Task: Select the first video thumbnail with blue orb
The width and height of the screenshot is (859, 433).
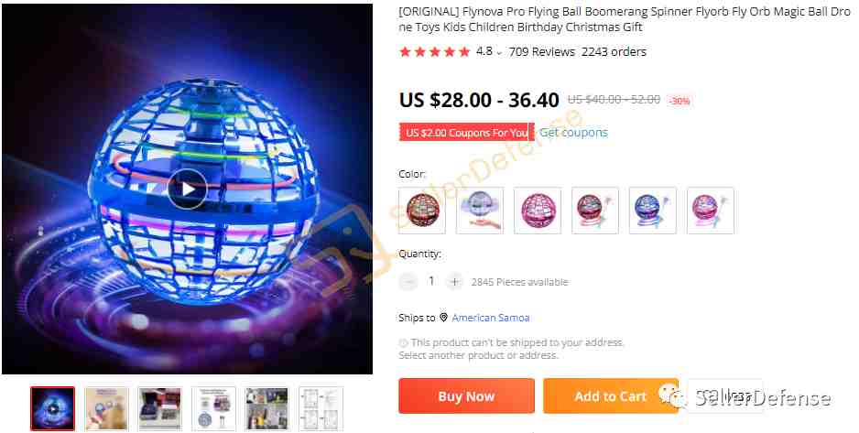Action: 52,408
